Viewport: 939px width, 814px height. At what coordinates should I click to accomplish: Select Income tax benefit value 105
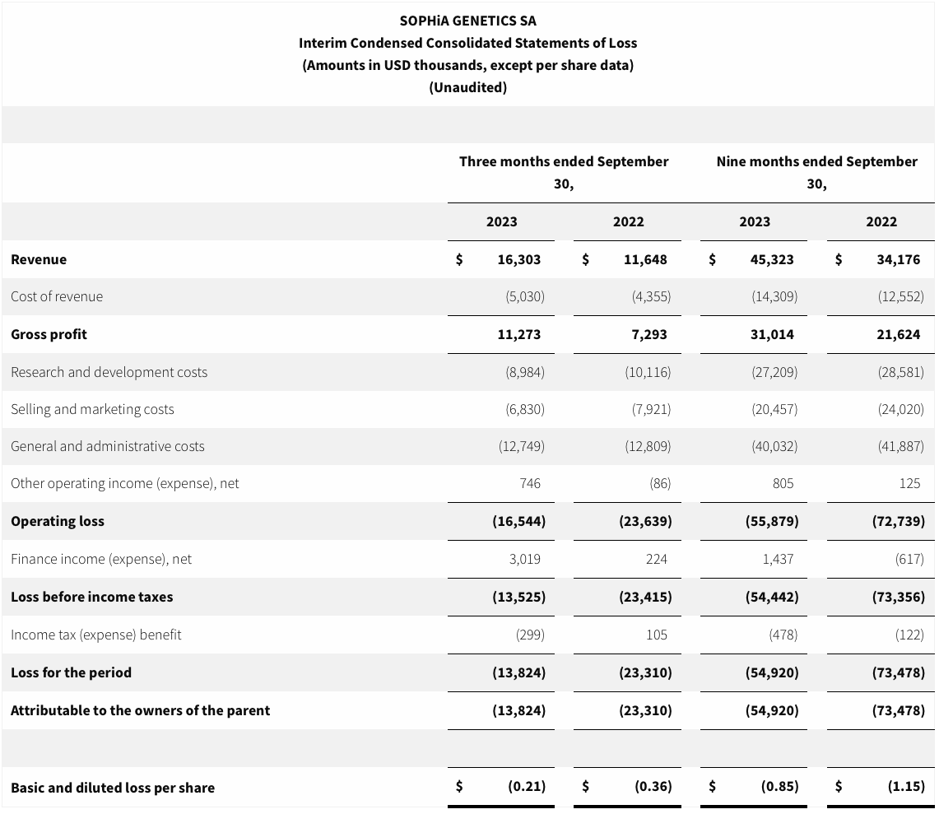(656, 635)
